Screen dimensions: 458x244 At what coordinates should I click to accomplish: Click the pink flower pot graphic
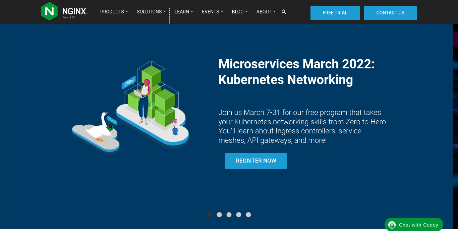(175, 127)
